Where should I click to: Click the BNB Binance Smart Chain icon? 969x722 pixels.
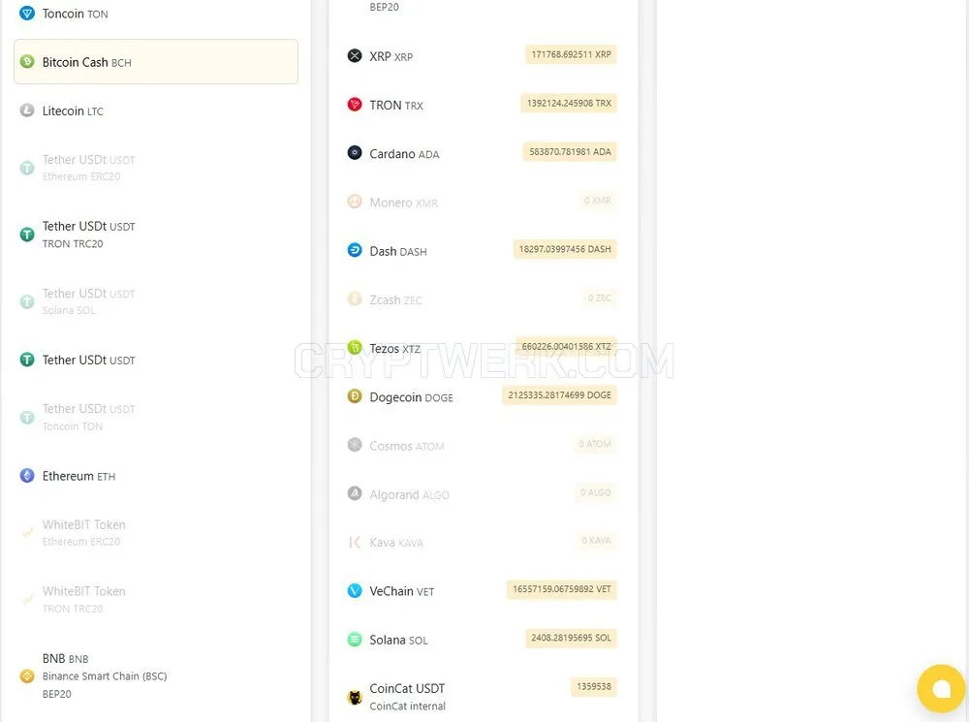(x=27, y=676)
